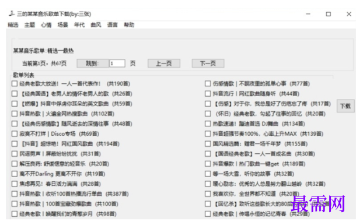Check 解压良药 light music playlist
This screenshot has width=356, height=222.
(x=15, y=164)
